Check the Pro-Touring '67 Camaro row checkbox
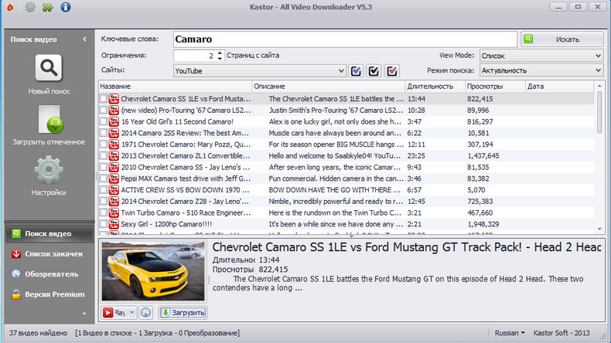 104,110
